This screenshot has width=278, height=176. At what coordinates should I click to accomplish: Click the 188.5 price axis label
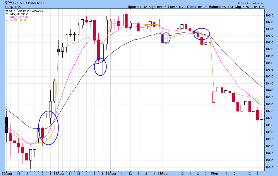point(270,167)
